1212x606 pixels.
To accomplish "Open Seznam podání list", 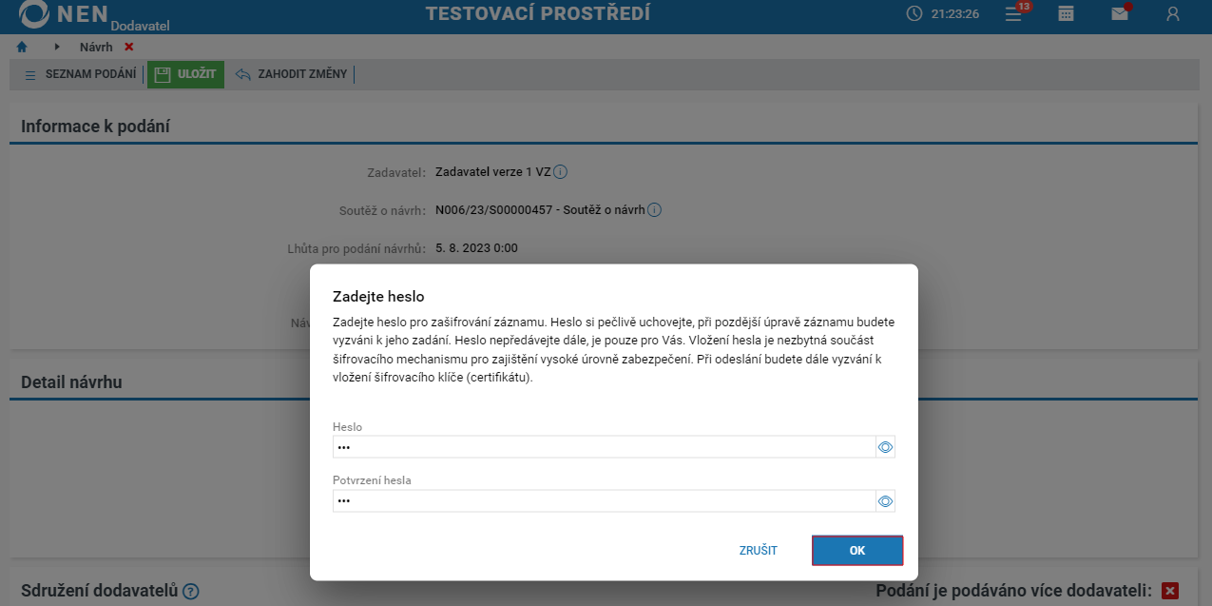I will (81, 74).
